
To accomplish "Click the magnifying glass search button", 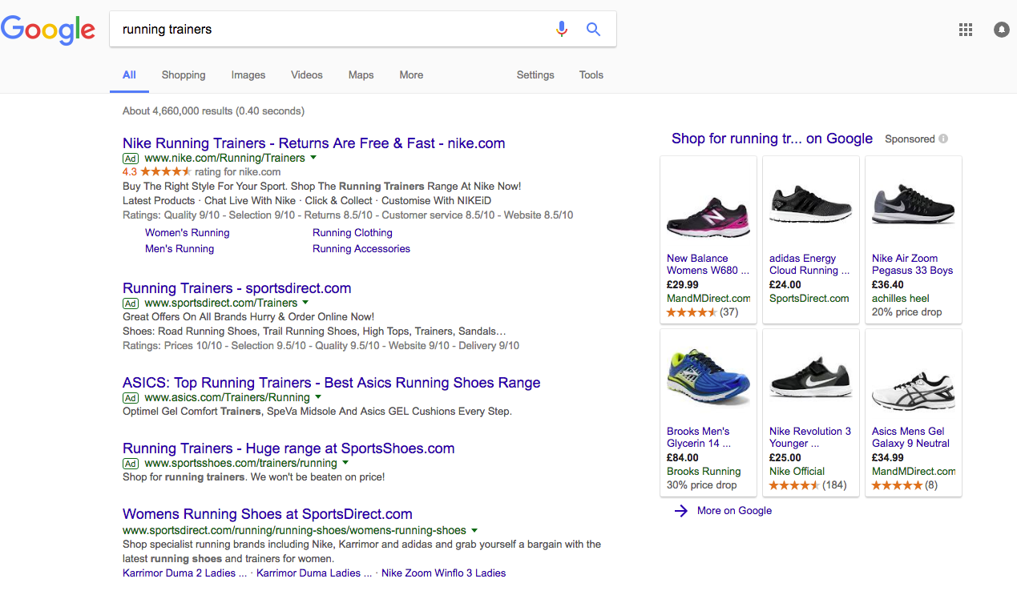I will tap(593, 29).
